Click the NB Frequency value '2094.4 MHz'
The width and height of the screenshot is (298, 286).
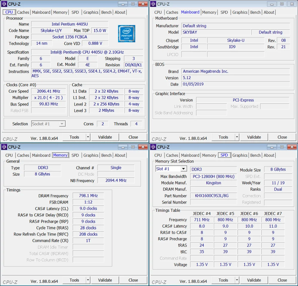coord(116,180)
